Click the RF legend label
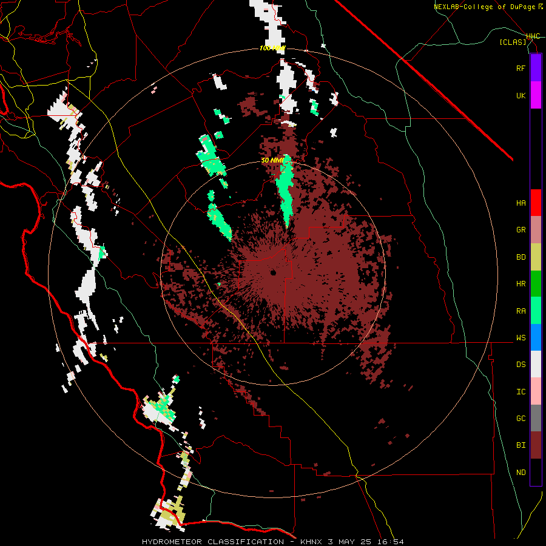The width and height of the screenshot is (546, 546). pos(521,68)
